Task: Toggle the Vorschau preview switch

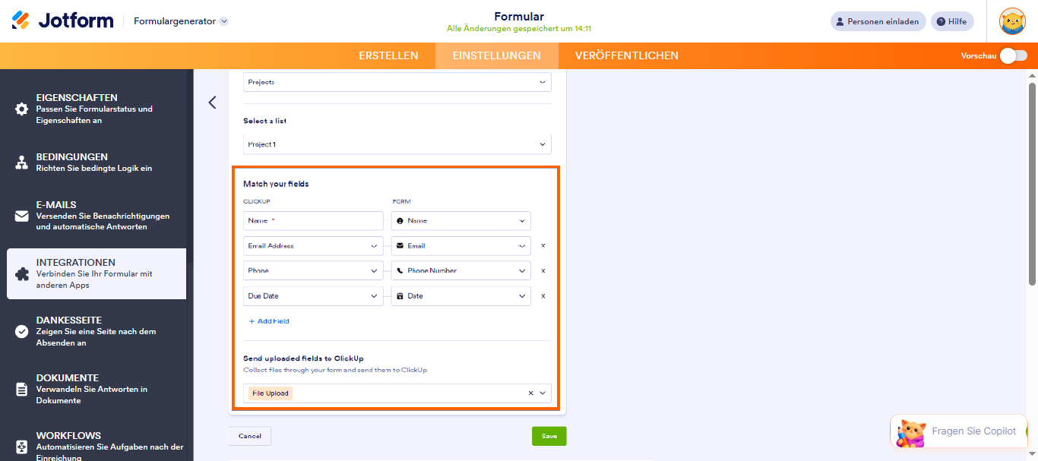Action: (x=1014, y=55)
